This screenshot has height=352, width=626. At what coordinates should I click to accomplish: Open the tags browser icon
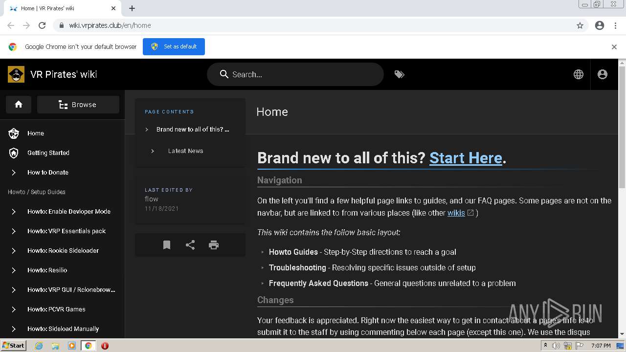coord(400,74)
